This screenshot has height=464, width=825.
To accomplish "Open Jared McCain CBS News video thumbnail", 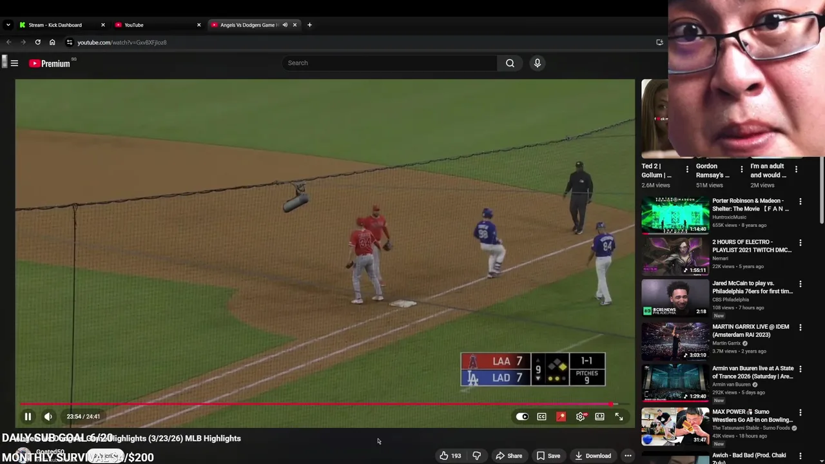I will [675, 297].
